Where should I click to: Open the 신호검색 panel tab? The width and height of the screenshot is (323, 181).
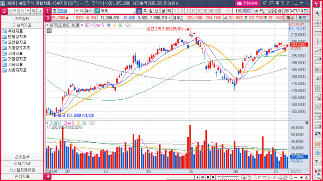(x=22, y=157)
